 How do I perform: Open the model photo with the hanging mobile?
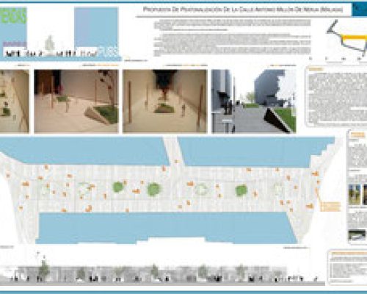tap(76, 101)
